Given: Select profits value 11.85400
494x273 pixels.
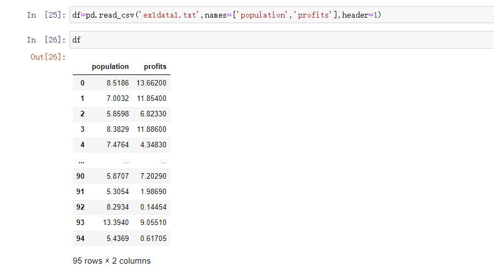Looking at the screenshot, I should (x=152, y=98).
